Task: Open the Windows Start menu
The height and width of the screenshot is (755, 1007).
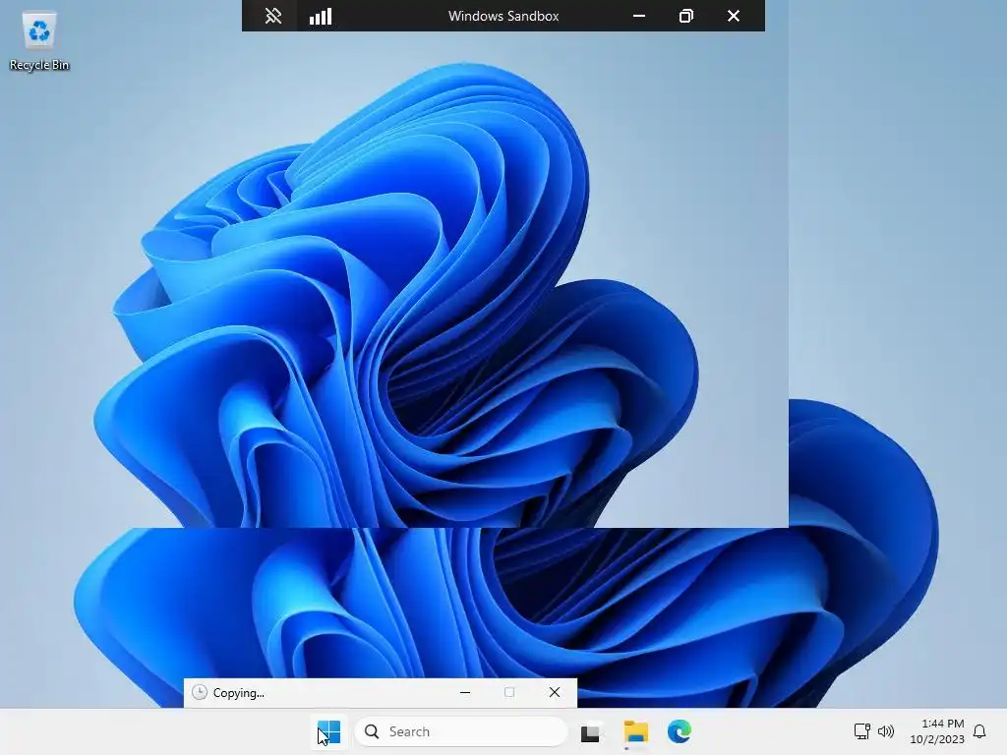Action: click(328, 731)
